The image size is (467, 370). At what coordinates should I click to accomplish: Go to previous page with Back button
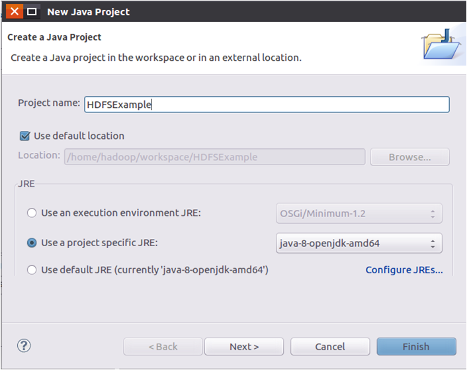163,346
